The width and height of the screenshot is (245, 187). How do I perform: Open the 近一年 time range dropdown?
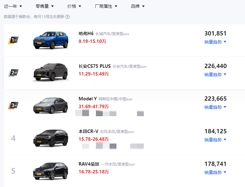tap(13, 6)
